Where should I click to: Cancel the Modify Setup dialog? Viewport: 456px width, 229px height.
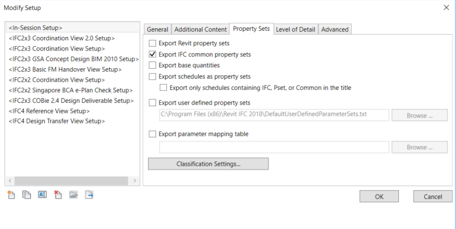tap(433, 196)
